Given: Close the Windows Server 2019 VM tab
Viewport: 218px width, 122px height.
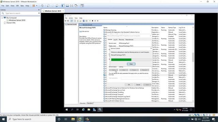Looking at the screenshot, I should click(x=63, y=11).
